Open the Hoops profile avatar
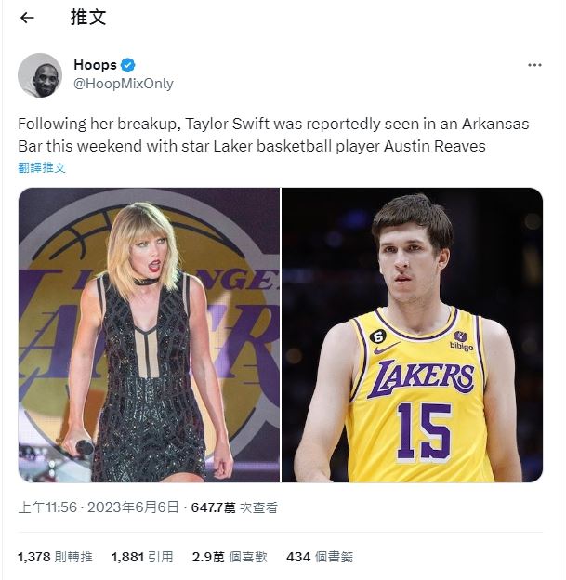The width and height of the screenshot is (566, 580). pos(40,75)
